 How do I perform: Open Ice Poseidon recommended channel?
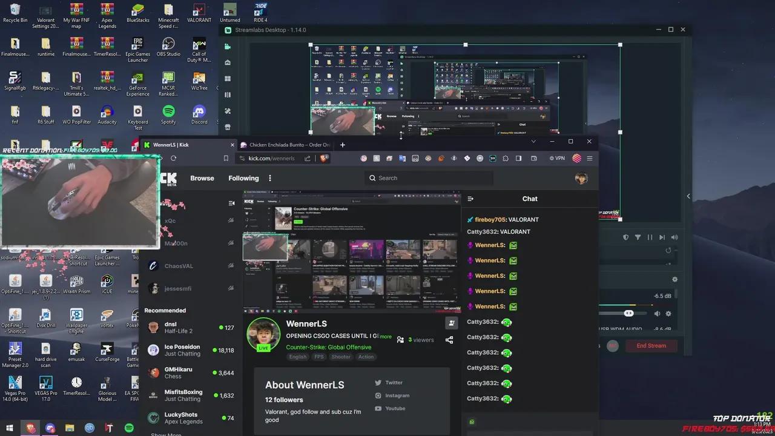(191, 351)
